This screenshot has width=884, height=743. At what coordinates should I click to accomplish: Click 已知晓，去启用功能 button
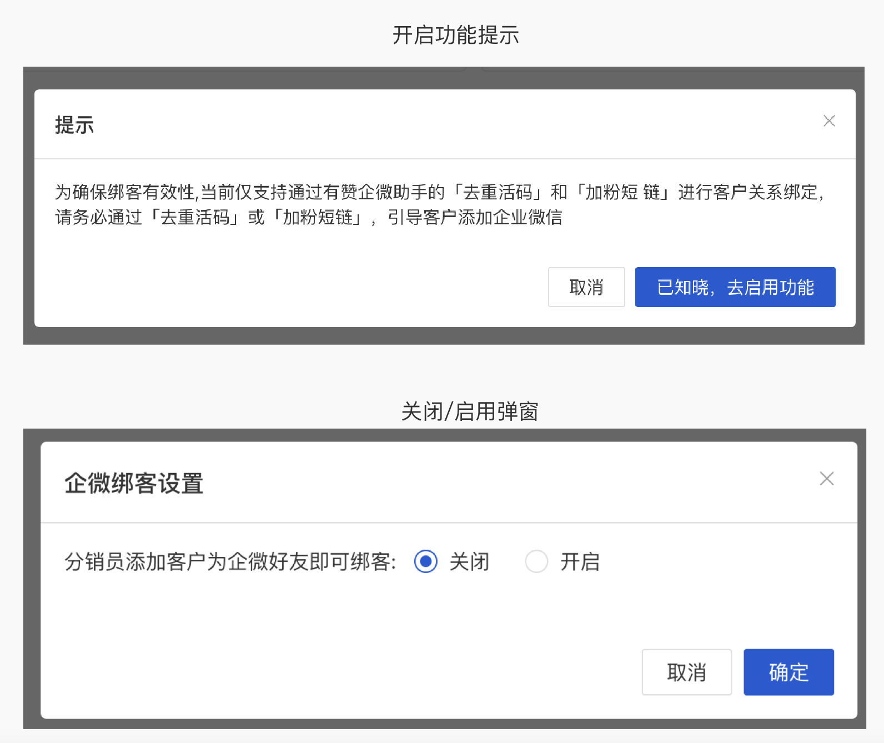coord(735,287)
